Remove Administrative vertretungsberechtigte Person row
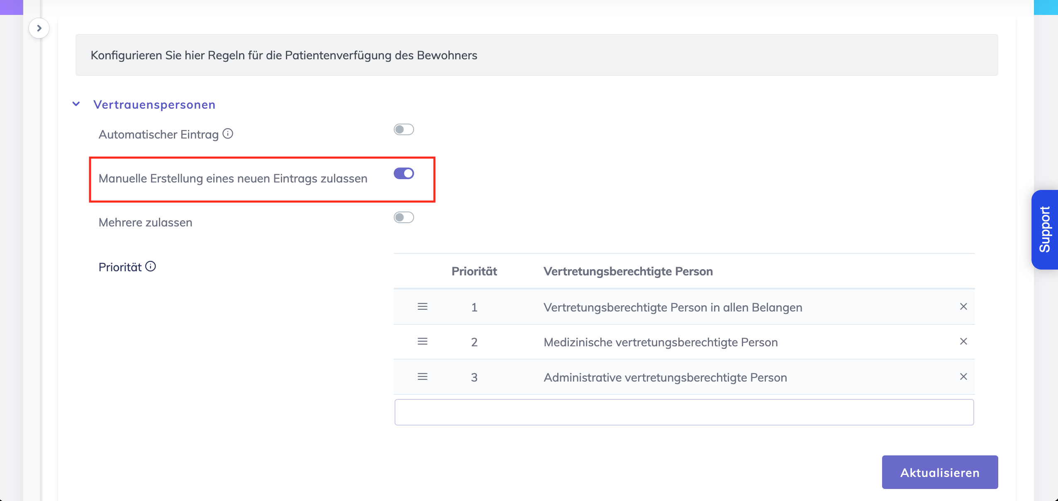 [963, 377]
